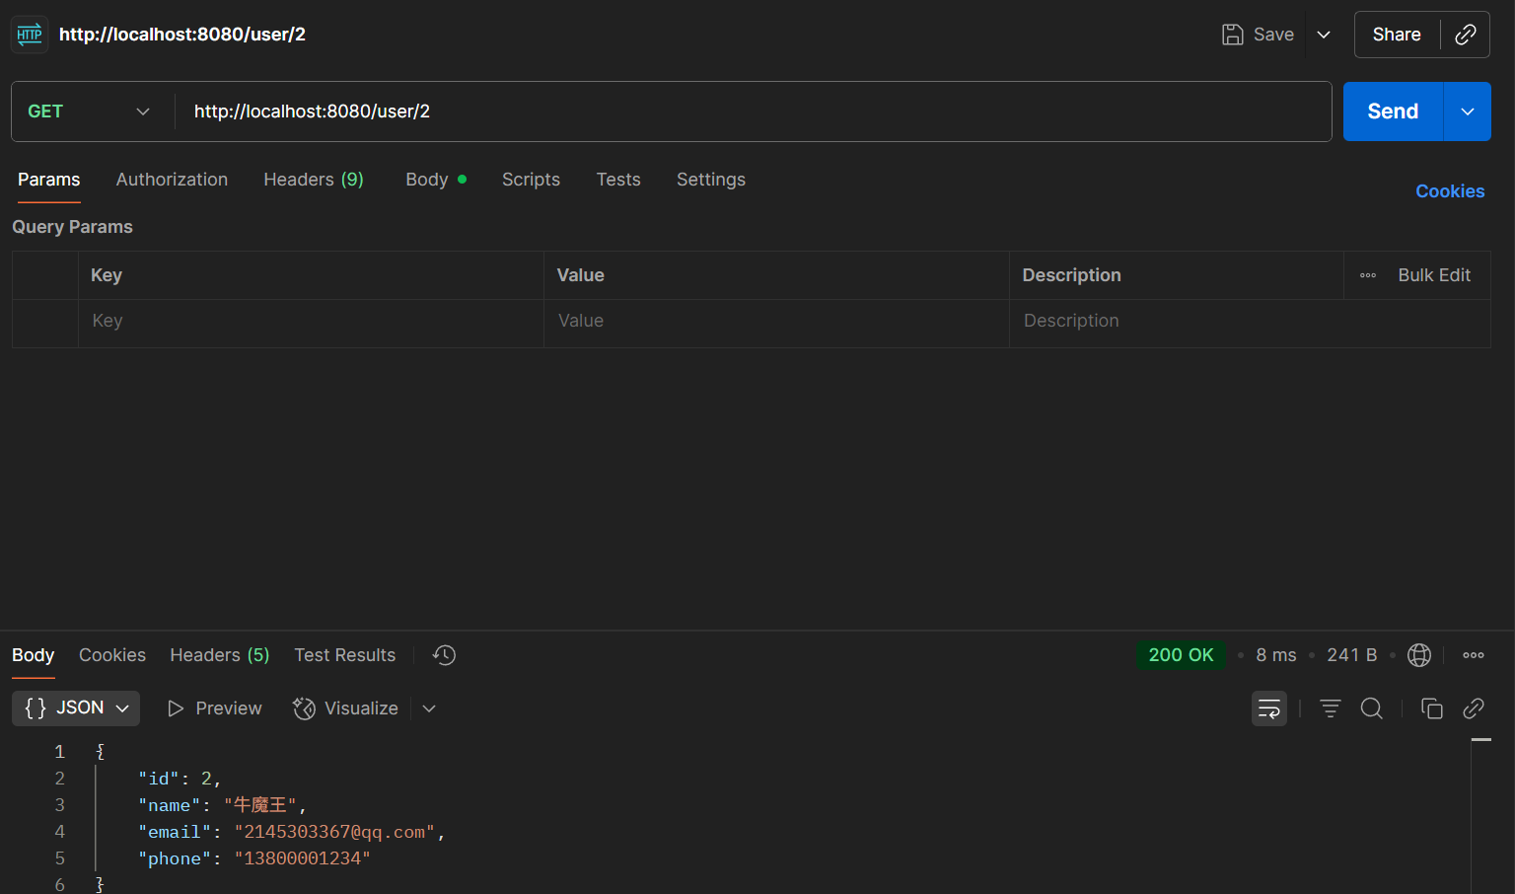The width and height of the screenshot is (1515, 894).
Task: Filter the JSON response
Action: (1330, 708)
